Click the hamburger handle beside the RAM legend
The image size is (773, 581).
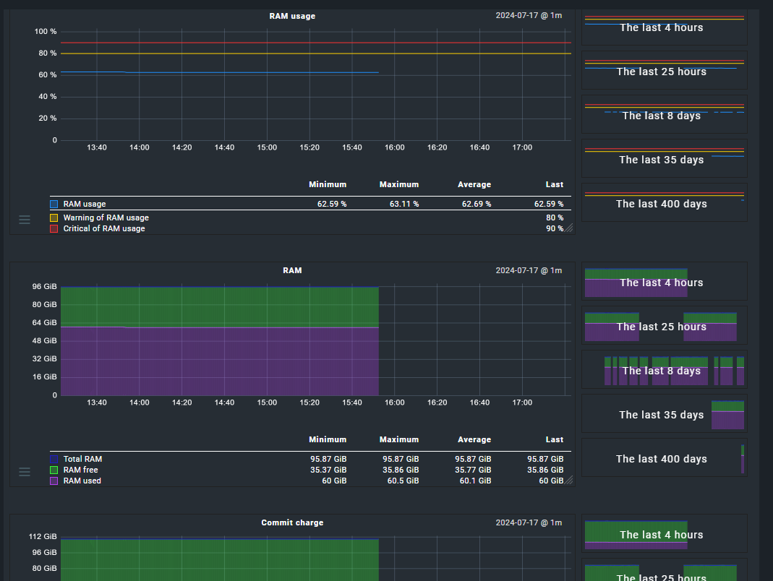click(x=25, y=471)
